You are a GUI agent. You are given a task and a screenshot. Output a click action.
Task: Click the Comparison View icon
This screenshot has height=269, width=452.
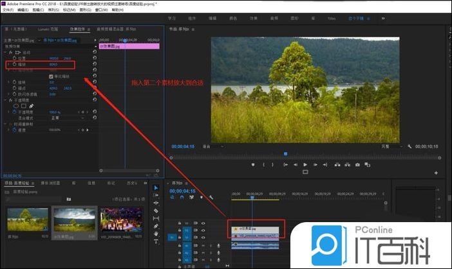367,165
